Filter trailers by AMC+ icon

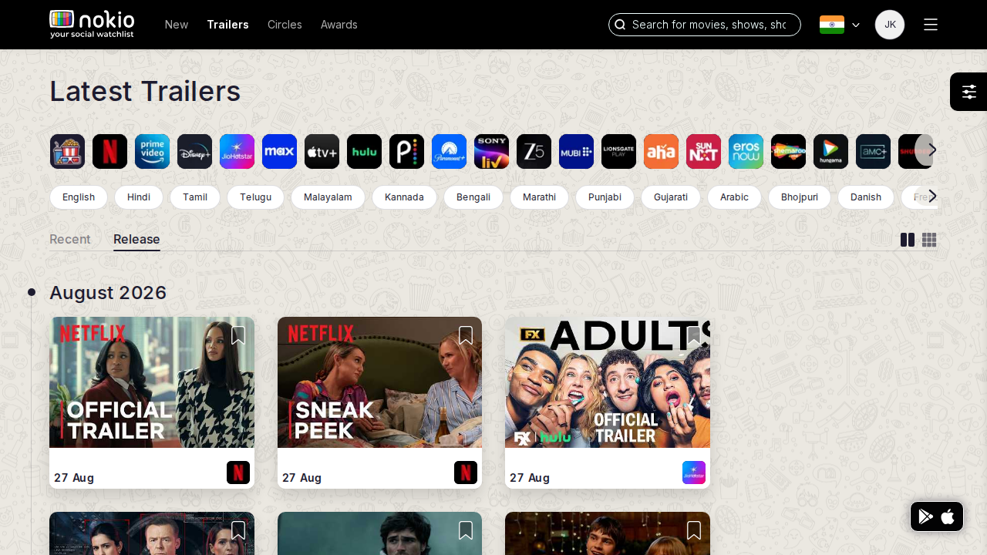pos(873,151)
